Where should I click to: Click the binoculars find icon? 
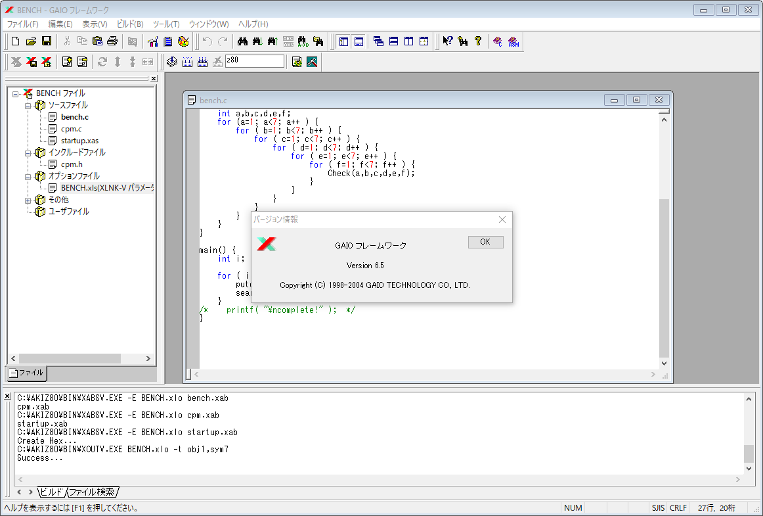(242, 41)
